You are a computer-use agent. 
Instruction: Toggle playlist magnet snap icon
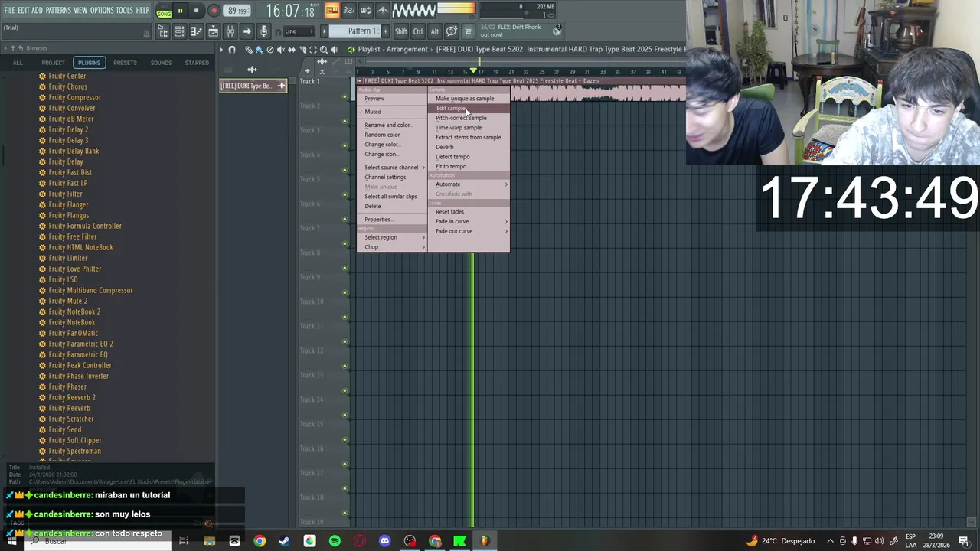(x=232, y=50)
